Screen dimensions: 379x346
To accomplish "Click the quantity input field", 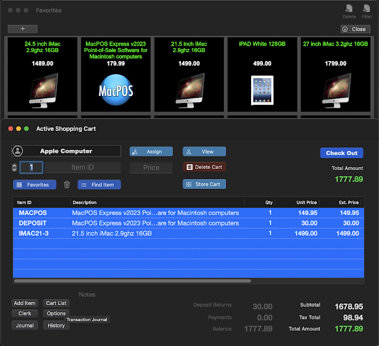I will (x=31, y=167).
